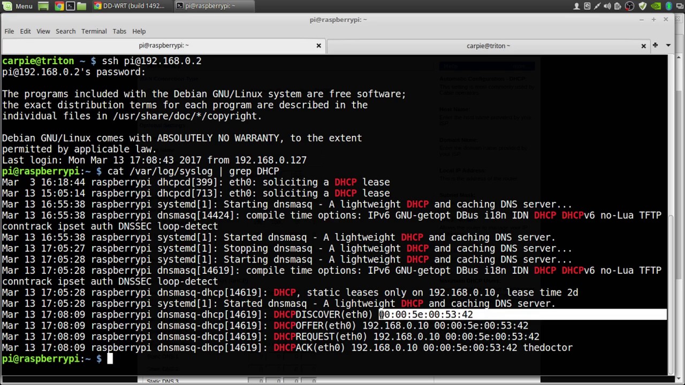Close the carpie@triton tab
This screenshot has height=385, width=685.
[x=643, y=45]
